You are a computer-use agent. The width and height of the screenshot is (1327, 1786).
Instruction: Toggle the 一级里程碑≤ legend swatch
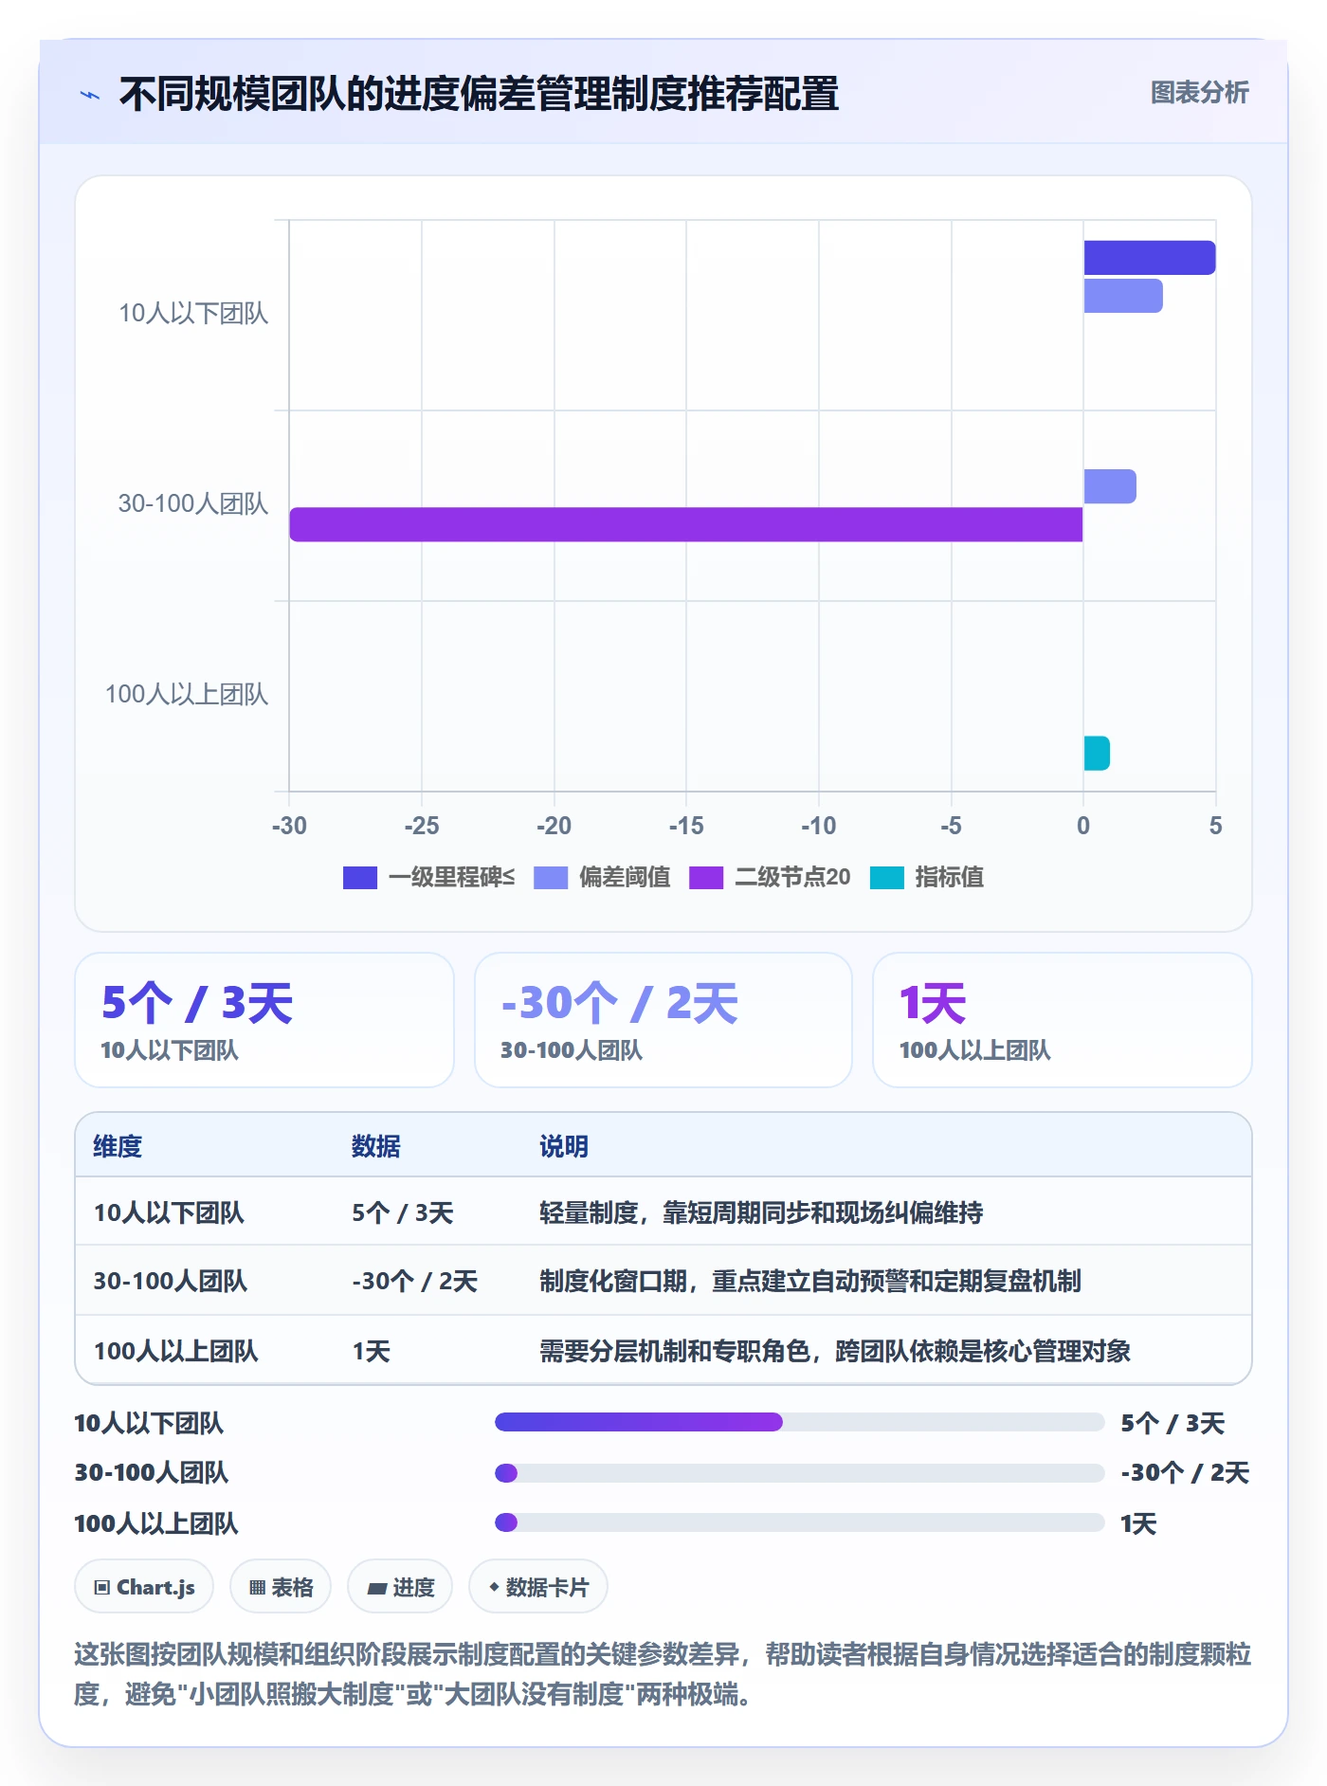coord(359,878)
